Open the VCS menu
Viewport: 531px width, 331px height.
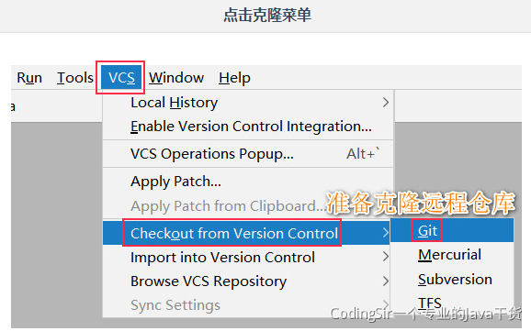pyautogui.click(x=121, y=77)
